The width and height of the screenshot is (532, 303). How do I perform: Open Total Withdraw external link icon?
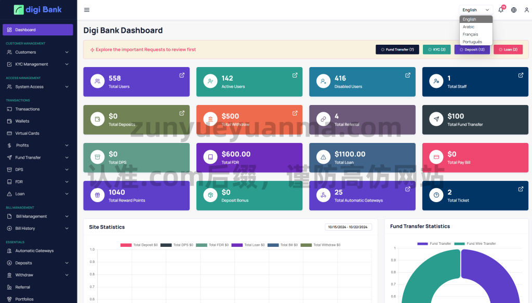click(295, 113)
